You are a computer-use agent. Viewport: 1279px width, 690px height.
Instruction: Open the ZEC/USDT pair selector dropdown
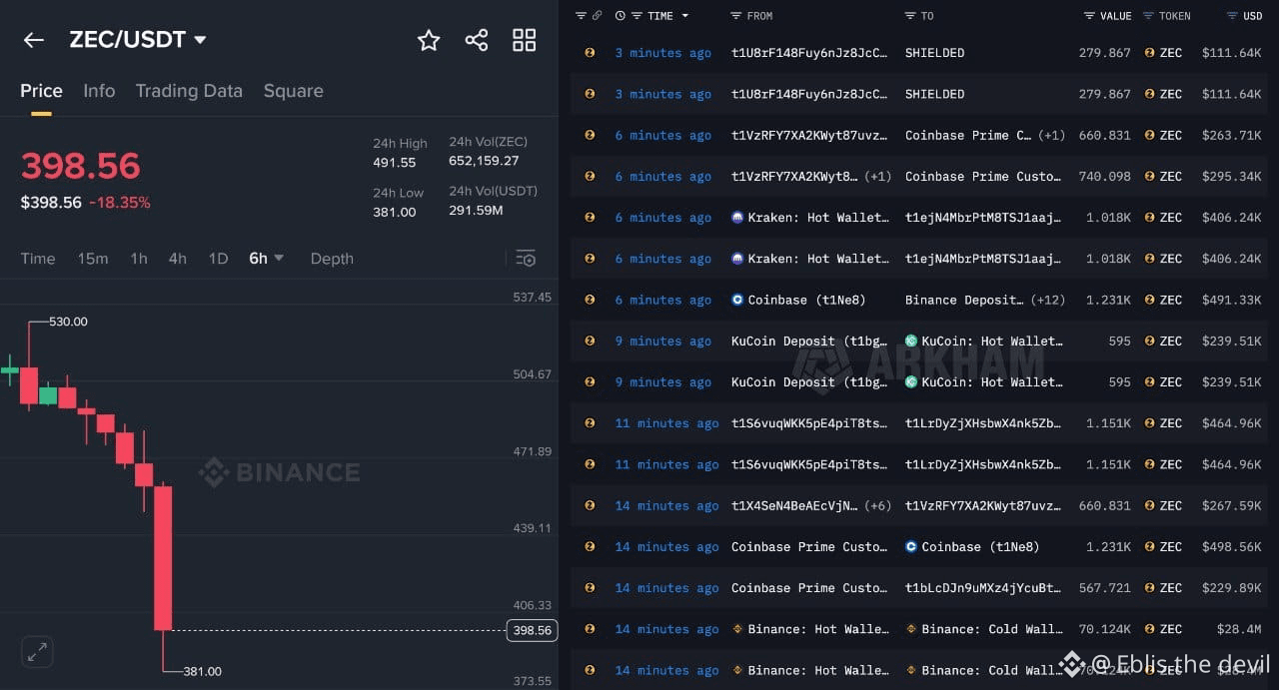[201, 40]
